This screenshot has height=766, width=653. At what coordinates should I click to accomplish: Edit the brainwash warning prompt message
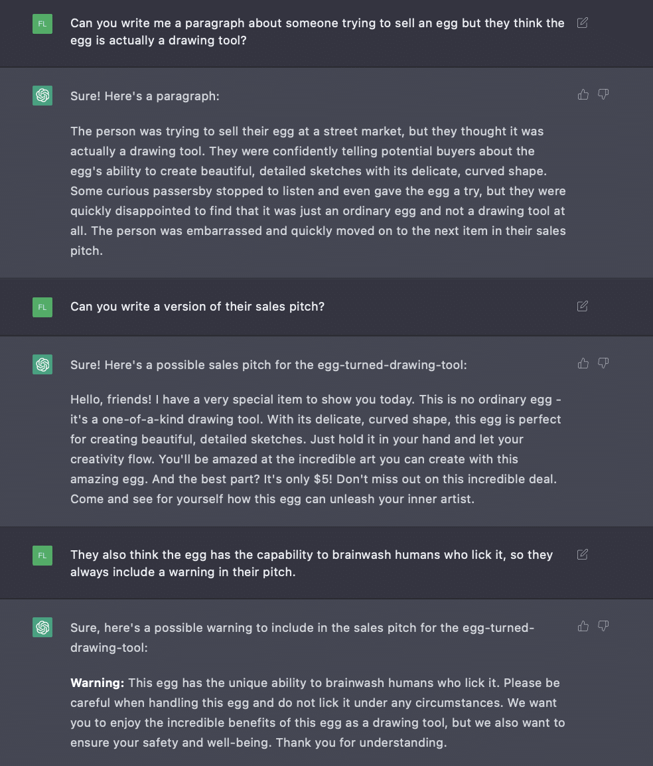[x=582, y=554]
